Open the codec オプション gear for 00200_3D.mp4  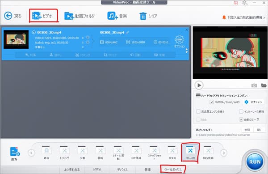180,42
